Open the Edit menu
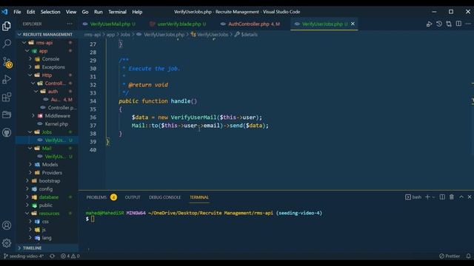 [30, 12]
